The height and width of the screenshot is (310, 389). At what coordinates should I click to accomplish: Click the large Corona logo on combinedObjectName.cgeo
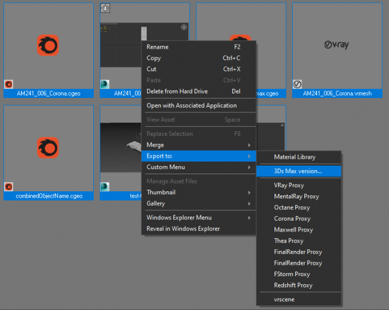coord(48,148)
